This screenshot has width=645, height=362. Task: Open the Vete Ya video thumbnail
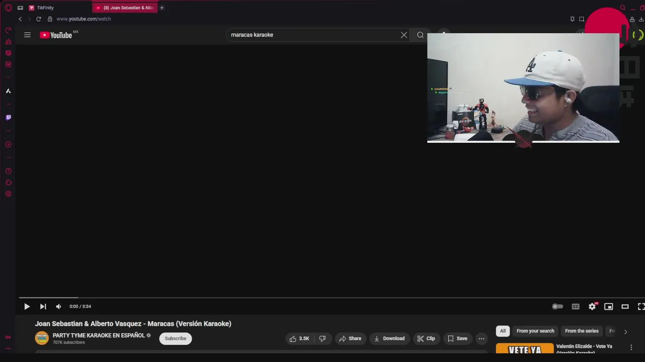[x=525, y=349]
